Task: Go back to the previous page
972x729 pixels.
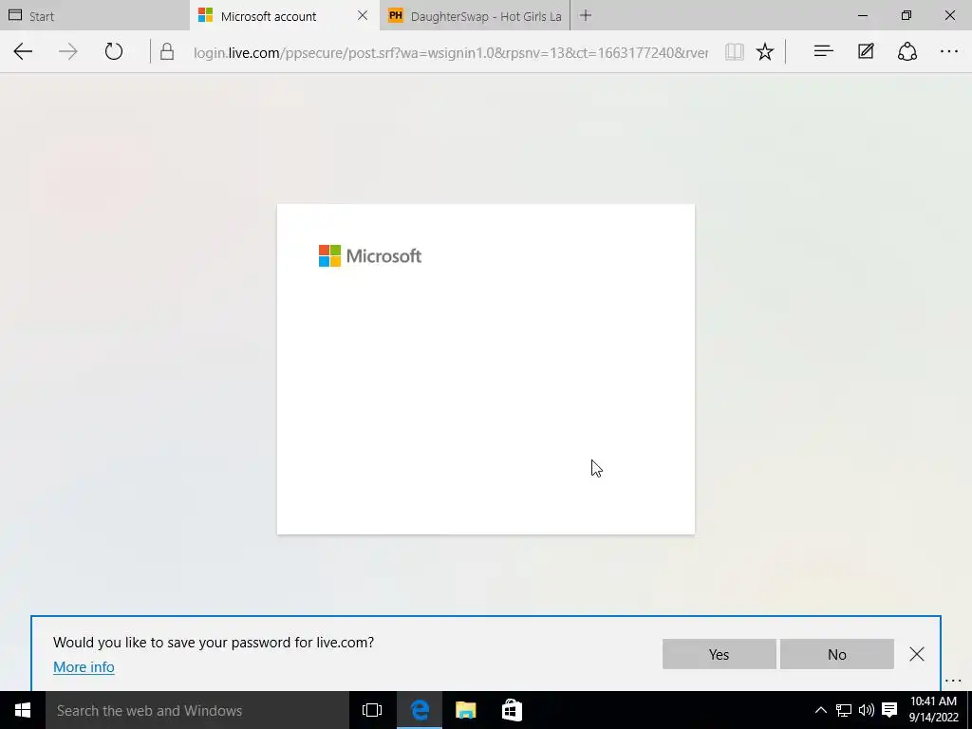Action: click(x=23, y=51)
